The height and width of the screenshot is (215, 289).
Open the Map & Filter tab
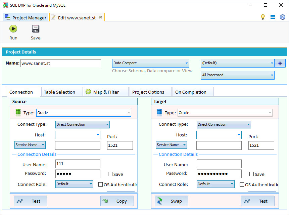106,92
